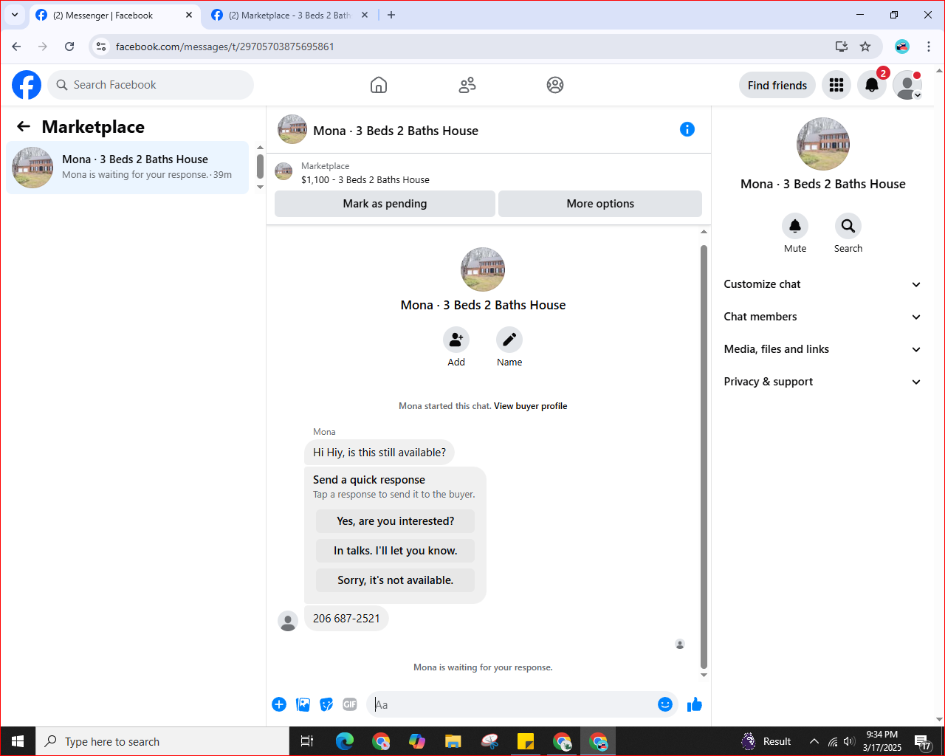
Task: Reload the browser page
Action: 69,47
